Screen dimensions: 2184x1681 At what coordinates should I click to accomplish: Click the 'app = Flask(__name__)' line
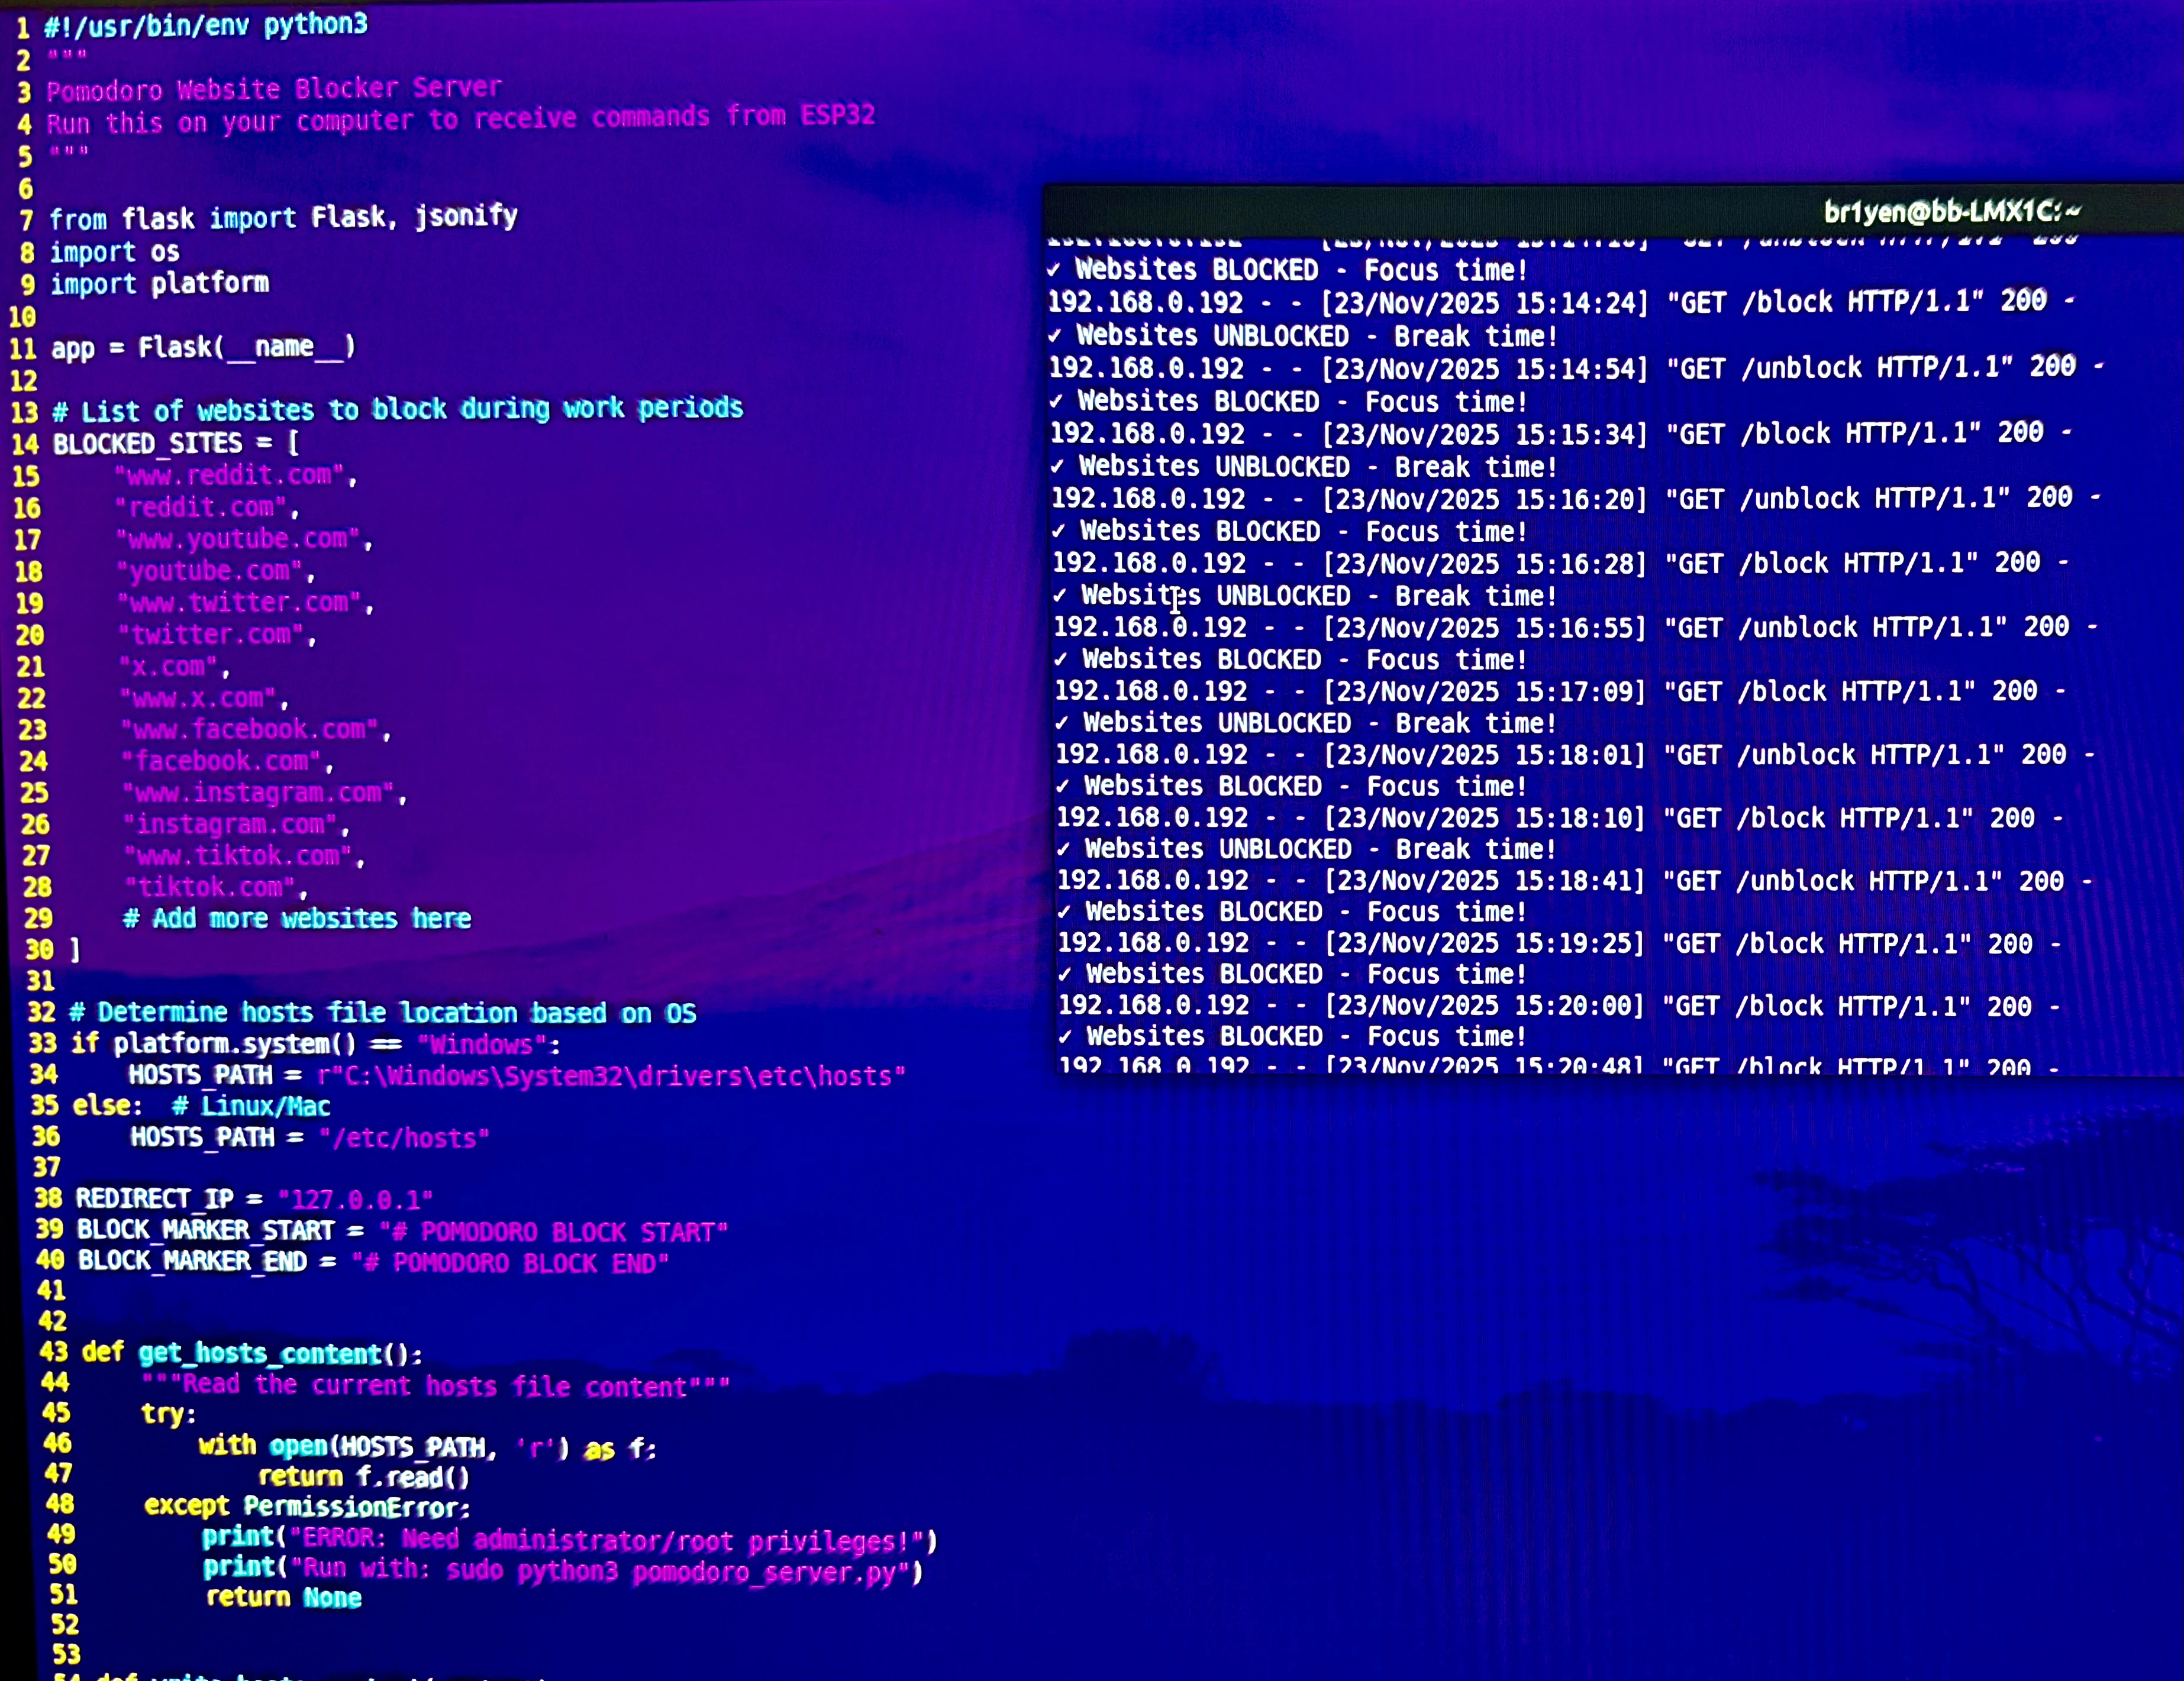(x=203, y=347)
